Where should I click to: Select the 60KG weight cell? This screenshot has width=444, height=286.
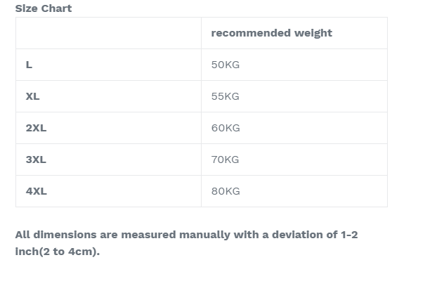point(294,128)
